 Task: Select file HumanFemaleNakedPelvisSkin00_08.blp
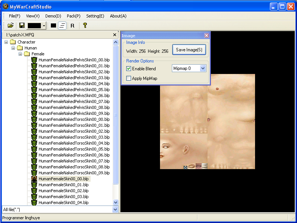74,107
